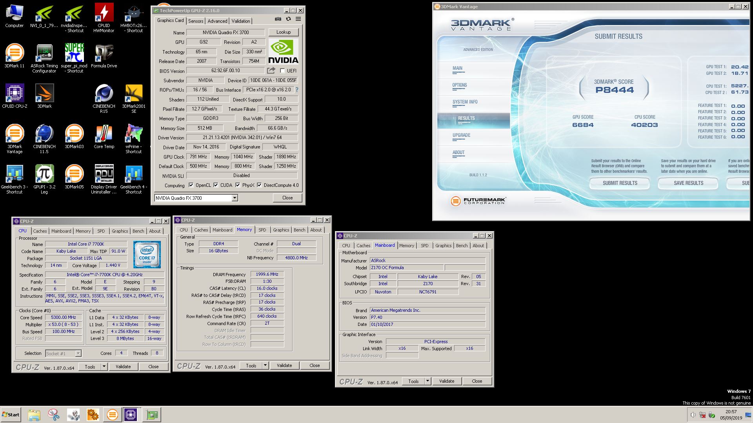Open the super_pi_mod shortcut icon
Viewport: 753px width, 423px height.
pos(74,58)
